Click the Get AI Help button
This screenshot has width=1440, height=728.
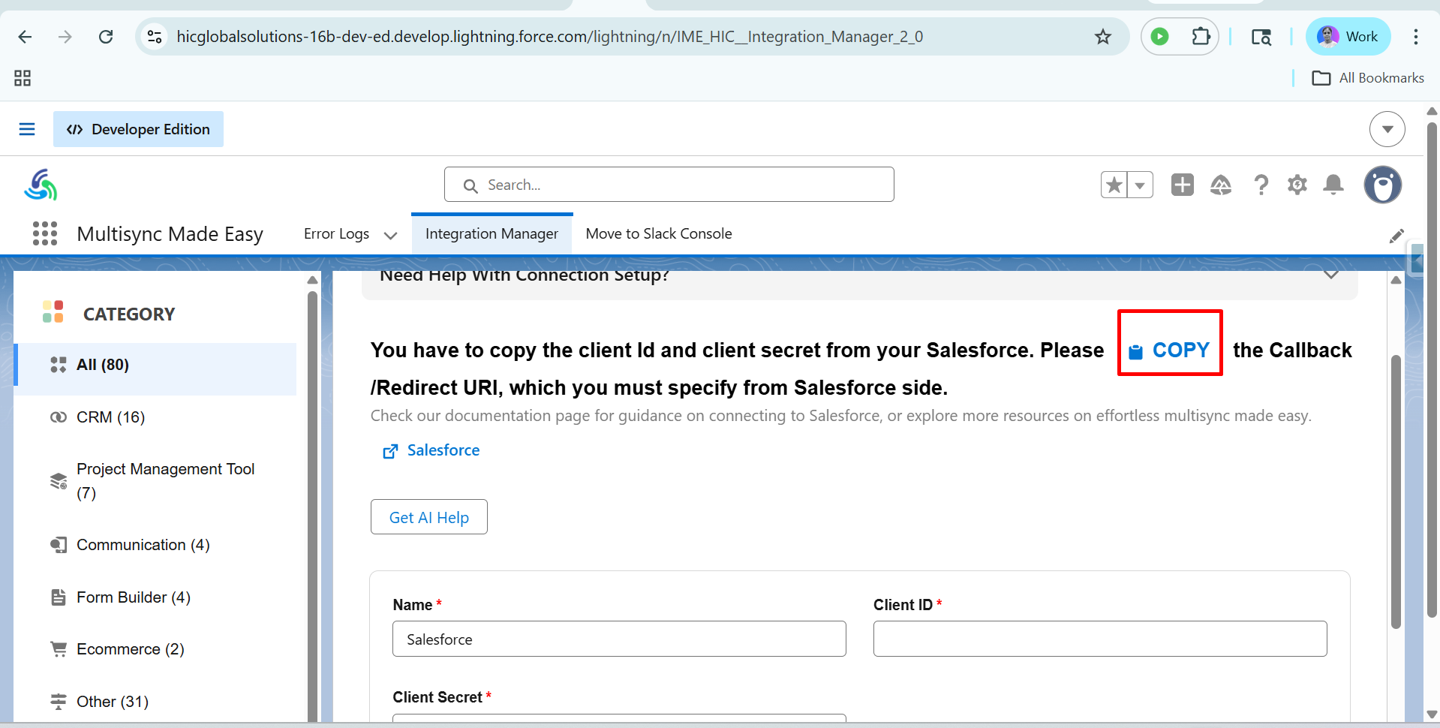point(429,517)
